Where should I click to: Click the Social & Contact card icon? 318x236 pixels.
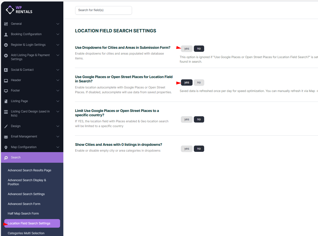coord(6,70)
